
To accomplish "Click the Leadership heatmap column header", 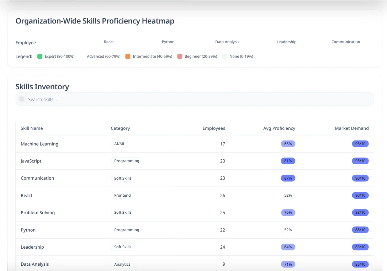I will pyautogui.click(x=287, y=42).
